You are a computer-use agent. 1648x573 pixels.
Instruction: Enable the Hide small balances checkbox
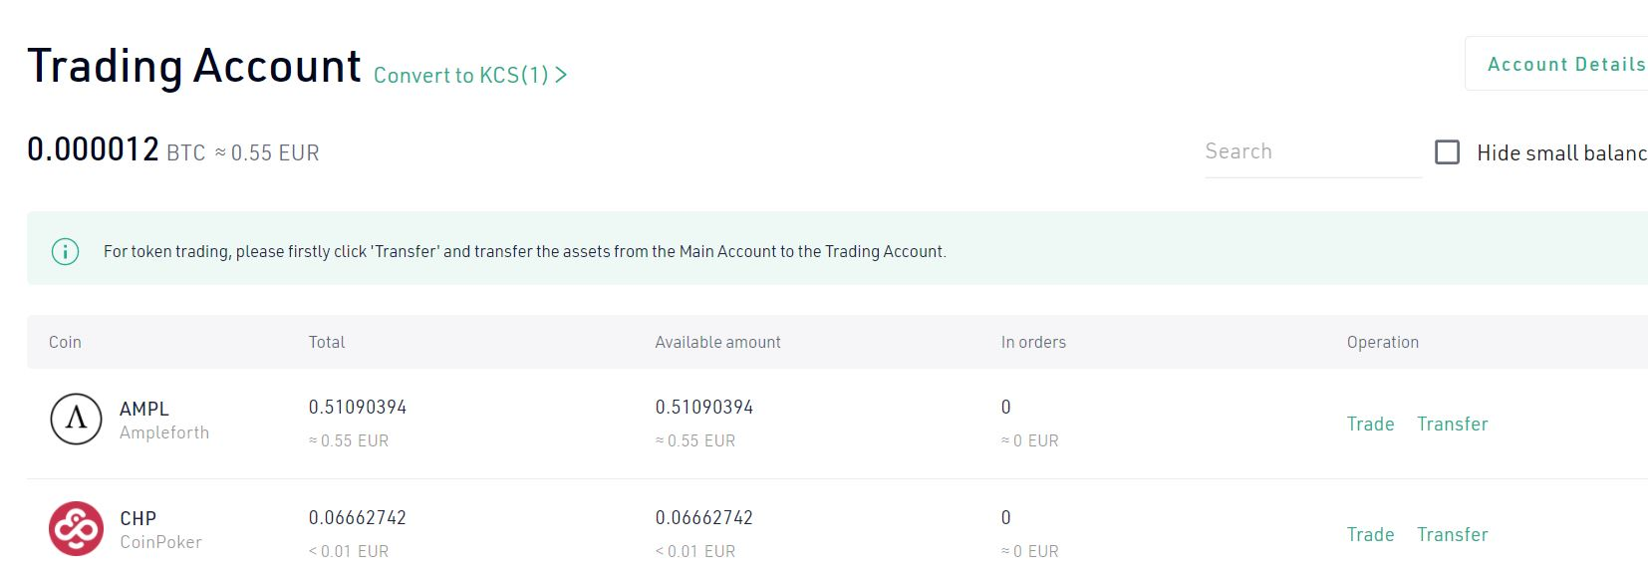(x=1447, y=152)
